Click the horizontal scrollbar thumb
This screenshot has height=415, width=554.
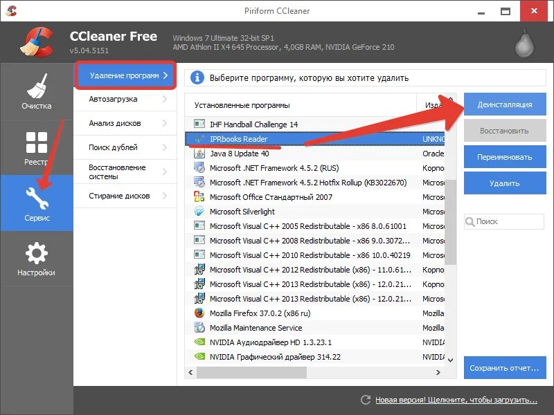tap(251, 372)
